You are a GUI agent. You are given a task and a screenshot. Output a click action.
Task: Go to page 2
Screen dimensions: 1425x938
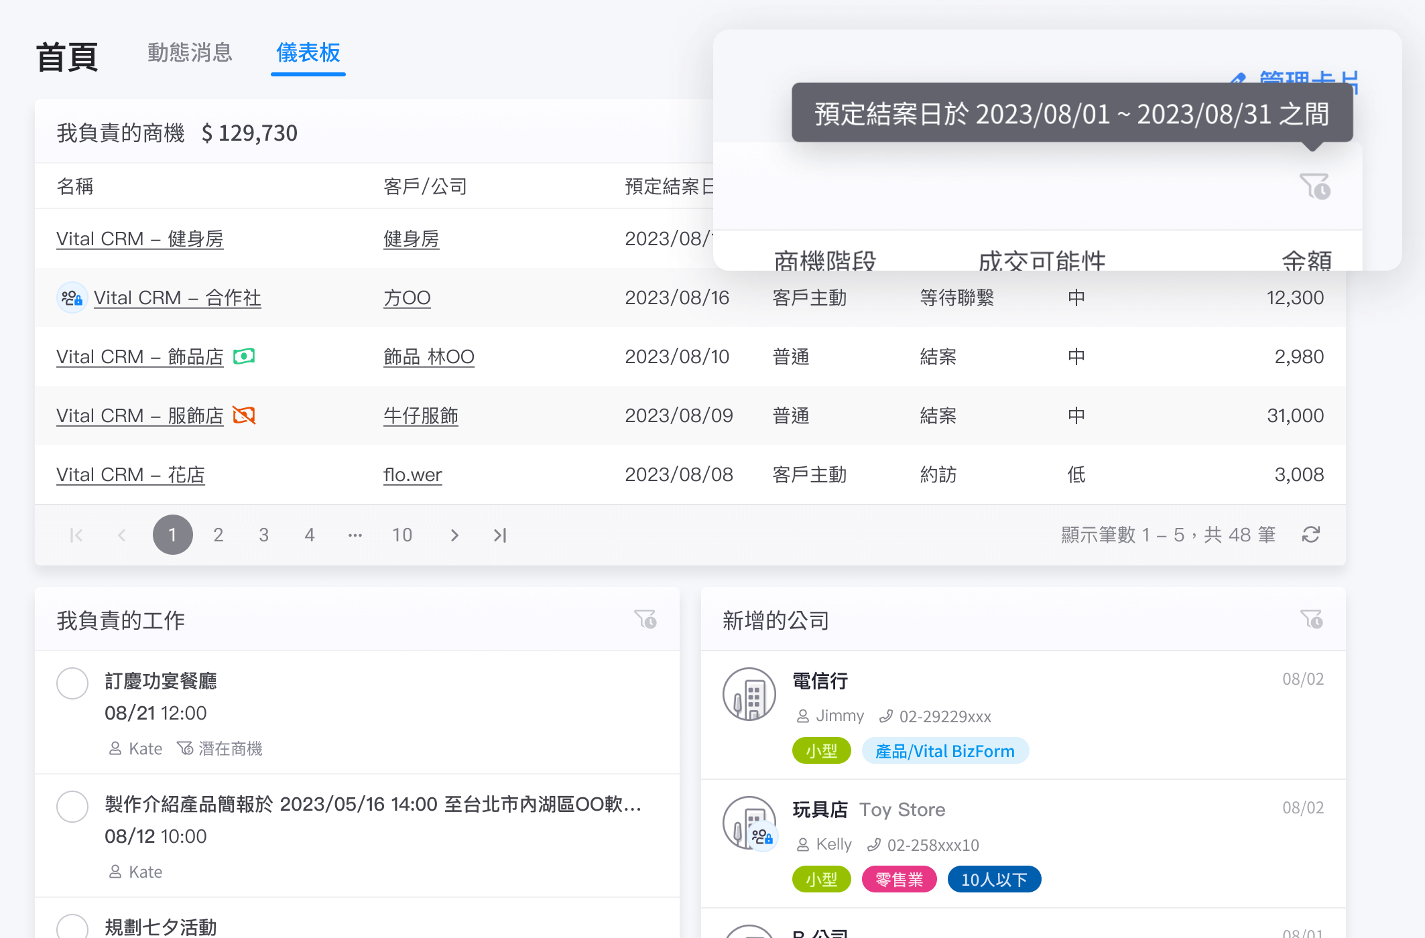point(219,535)
